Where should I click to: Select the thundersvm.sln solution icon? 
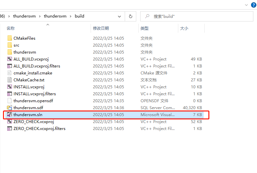(x=10, y=114)
